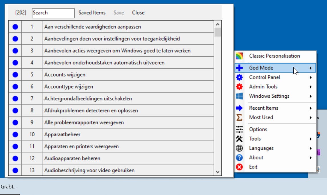Click the blue gear Control Panel icon
Screen dimensions: 327x195
coord(239,77)
